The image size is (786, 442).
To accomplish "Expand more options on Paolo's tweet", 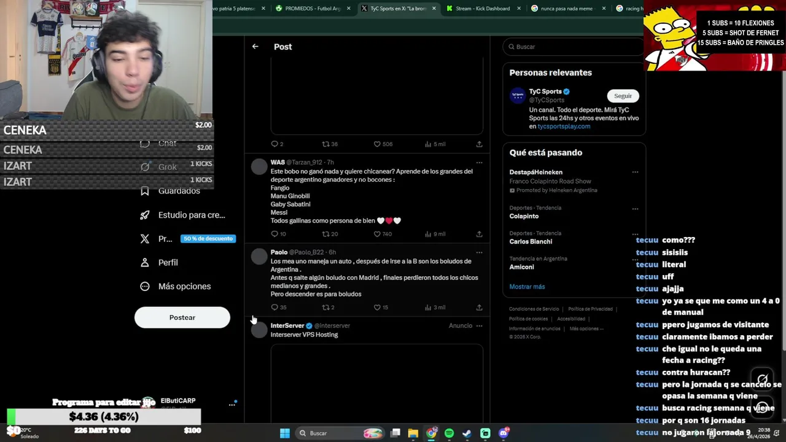I will click(x=479, y=252).
